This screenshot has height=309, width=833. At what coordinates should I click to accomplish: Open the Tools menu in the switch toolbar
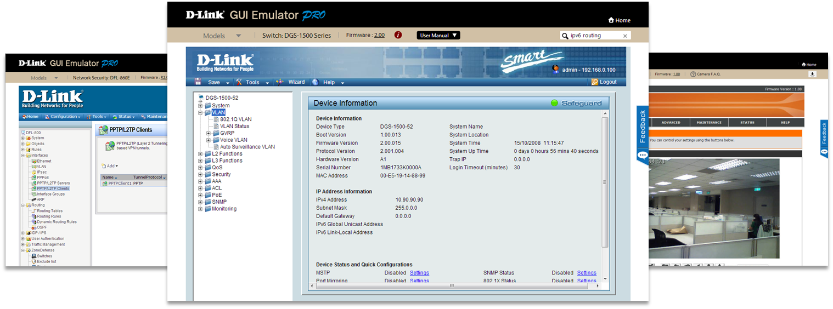[253, 82]
